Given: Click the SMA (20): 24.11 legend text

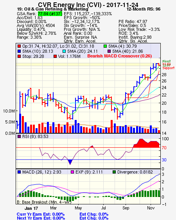Looking at the screenshot, I should 82,51.
